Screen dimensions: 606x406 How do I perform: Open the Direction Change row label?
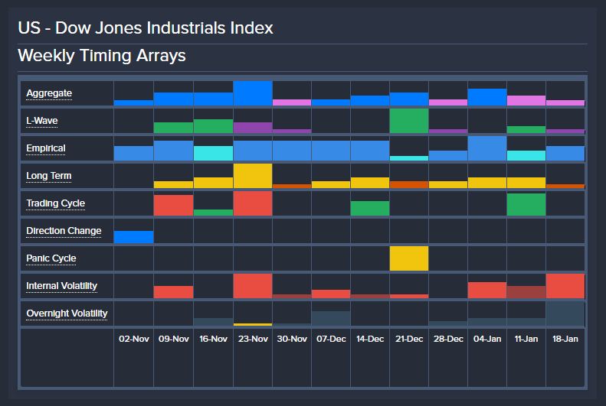[x=64, y=231]
